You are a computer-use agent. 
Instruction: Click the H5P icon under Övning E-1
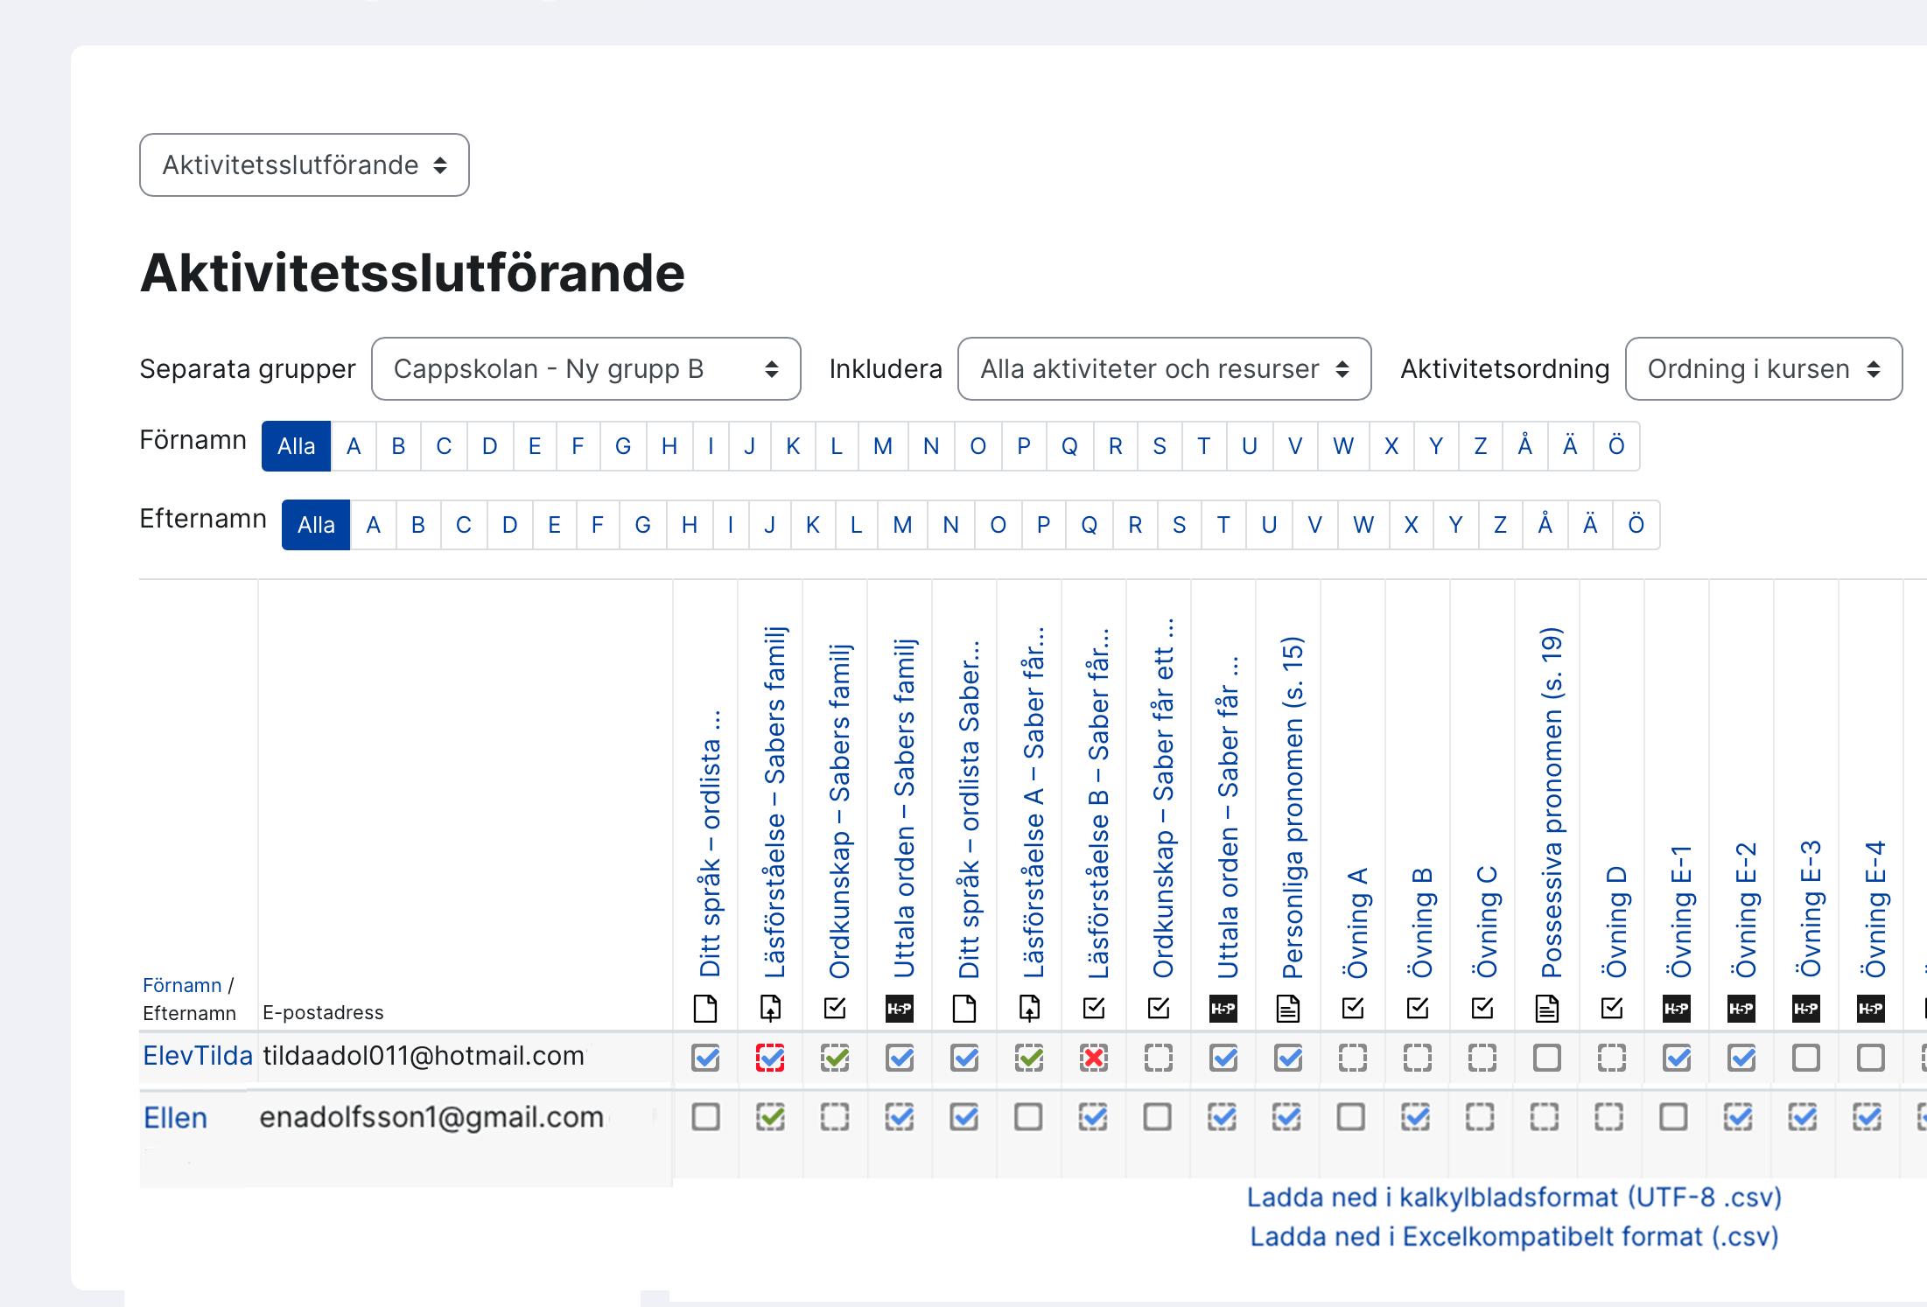(1677, 1009)
